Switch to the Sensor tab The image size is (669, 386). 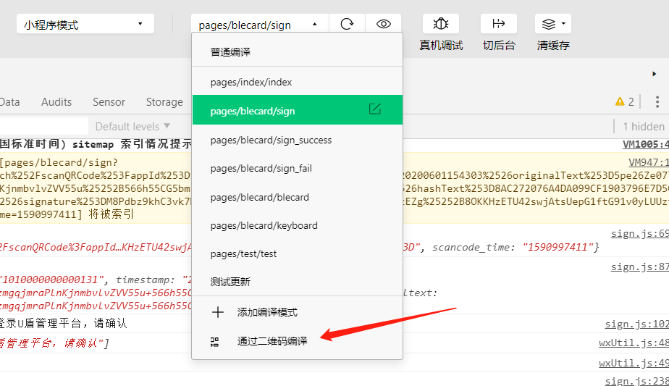(109, 102)
